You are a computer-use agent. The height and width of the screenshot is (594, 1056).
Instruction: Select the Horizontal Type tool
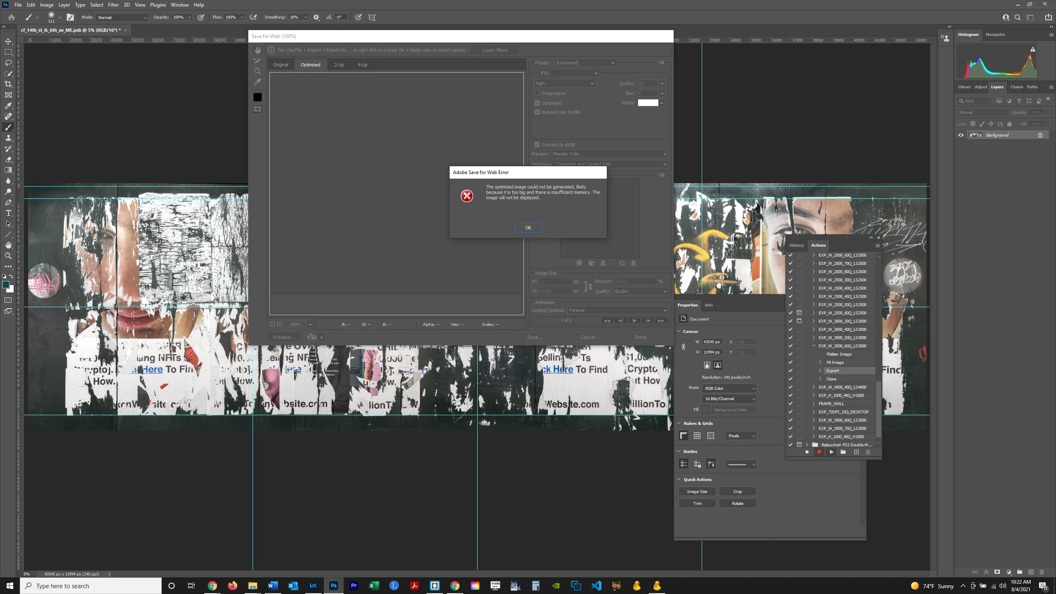tap(8, 213)
